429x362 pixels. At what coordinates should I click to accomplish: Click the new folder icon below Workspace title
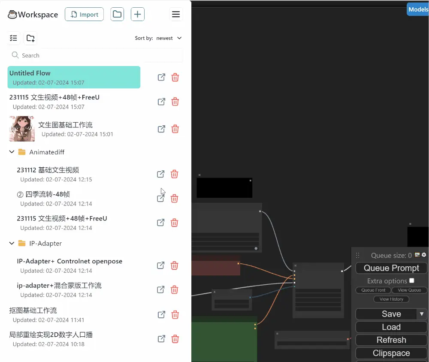coord(30,38)
